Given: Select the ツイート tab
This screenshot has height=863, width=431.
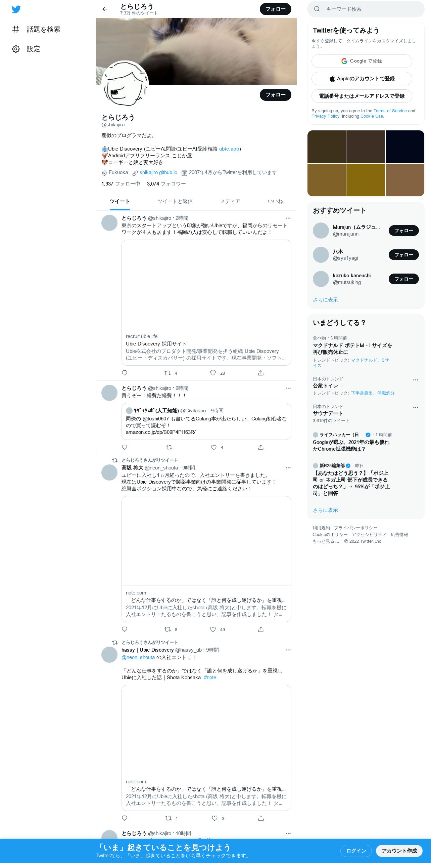Looking at the screenshot, I should [x=119, y=201].
